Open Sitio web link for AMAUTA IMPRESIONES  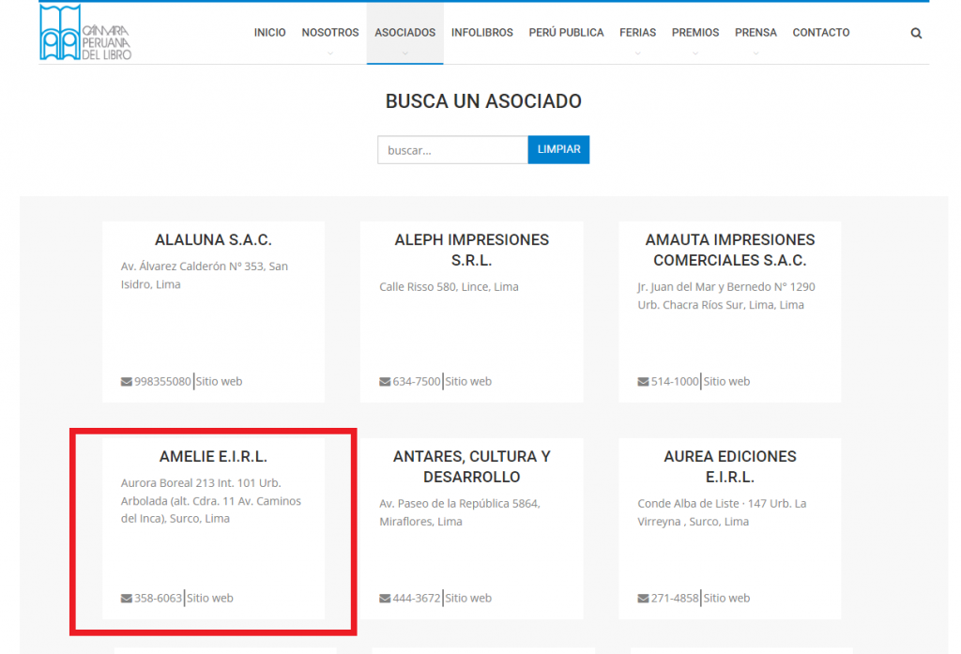pos(726,381)
